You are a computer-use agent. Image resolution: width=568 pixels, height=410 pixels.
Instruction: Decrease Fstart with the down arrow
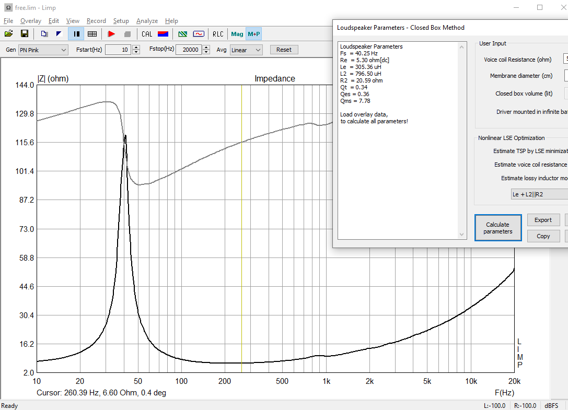(x=136, y=52)
